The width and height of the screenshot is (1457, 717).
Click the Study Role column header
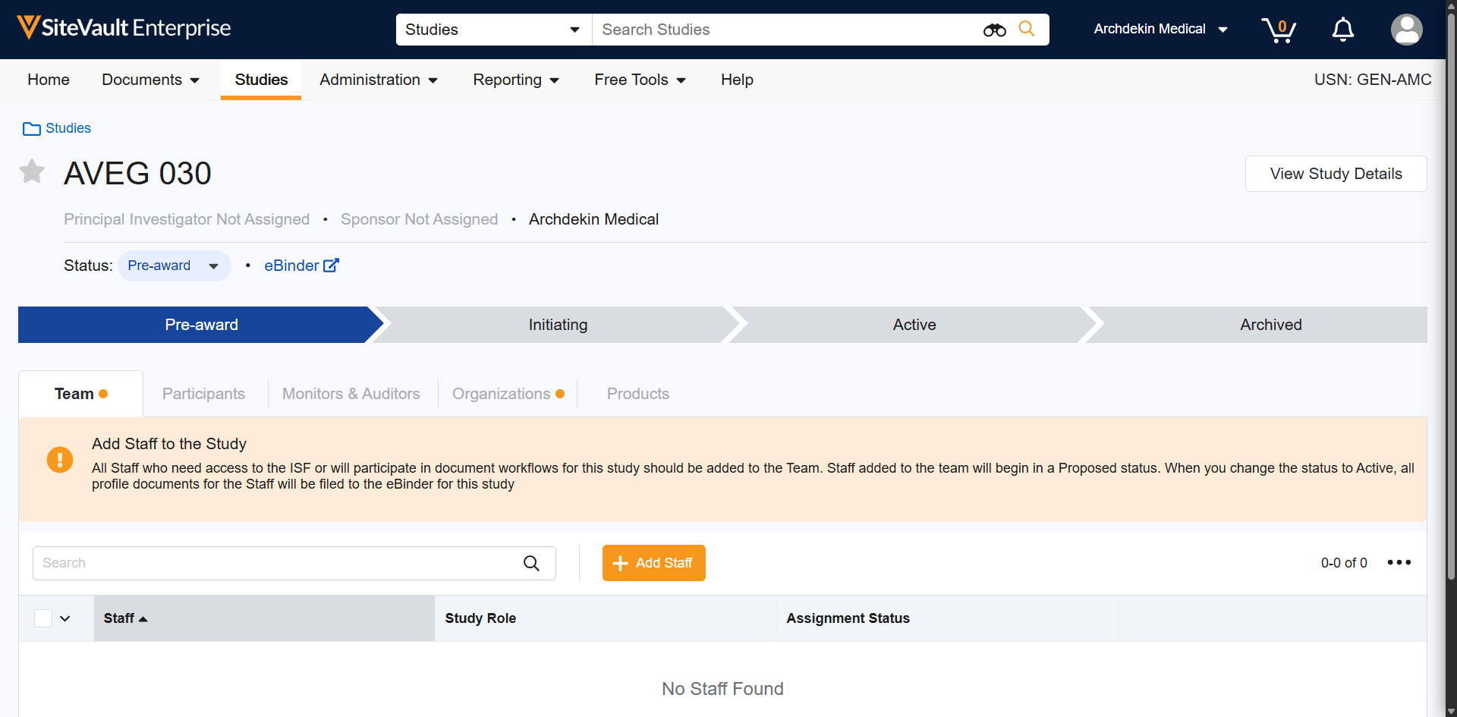tap(606, 618)
